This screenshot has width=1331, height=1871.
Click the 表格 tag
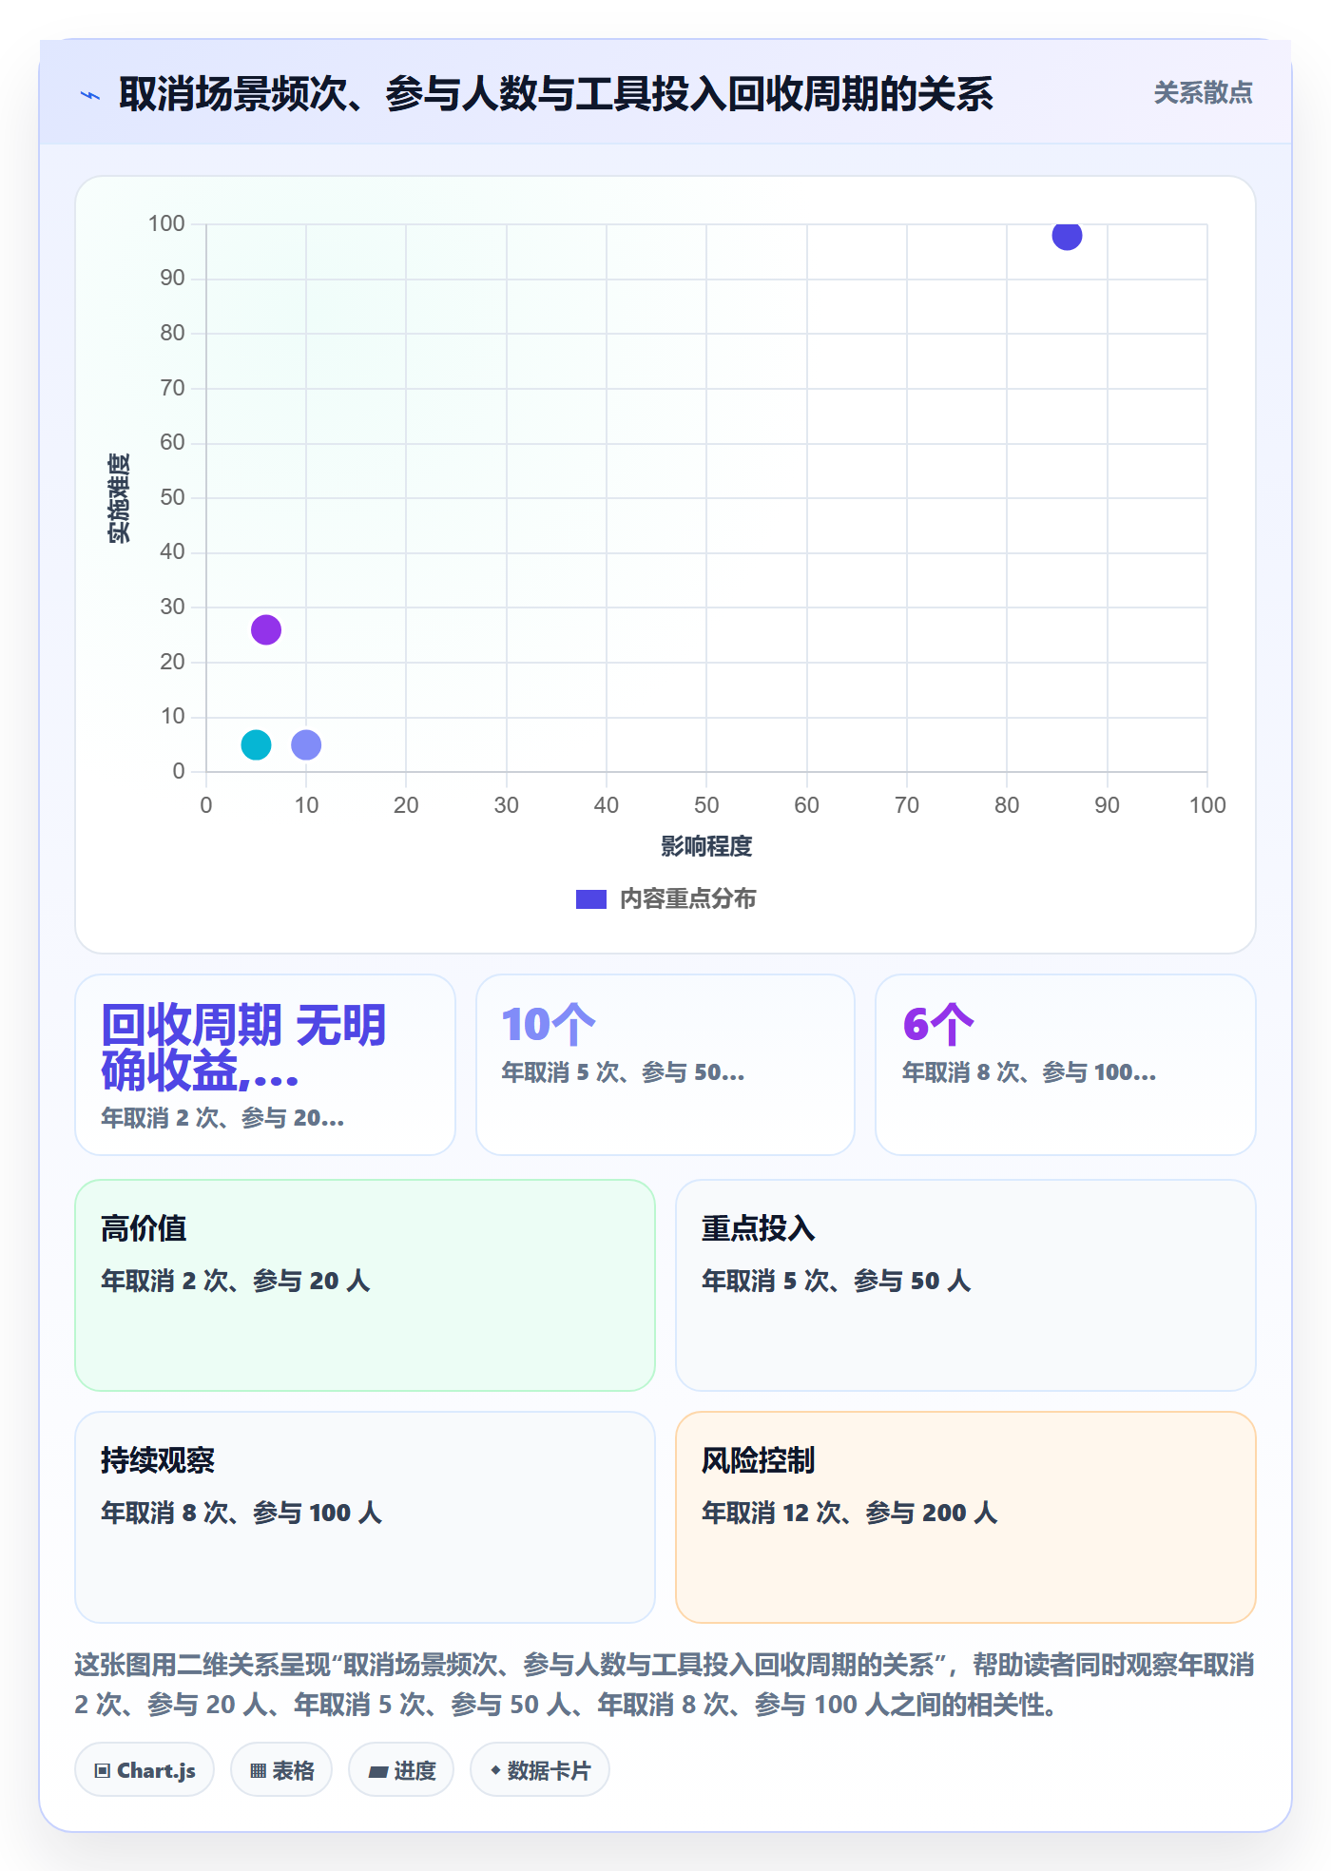tap(281, 1769)
